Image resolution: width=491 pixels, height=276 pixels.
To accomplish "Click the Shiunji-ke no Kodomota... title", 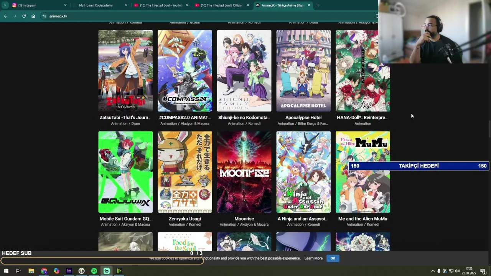I will (244, 118).
